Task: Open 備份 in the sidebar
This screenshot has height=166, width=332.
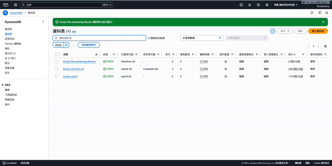Action: [x=7, y=49]
